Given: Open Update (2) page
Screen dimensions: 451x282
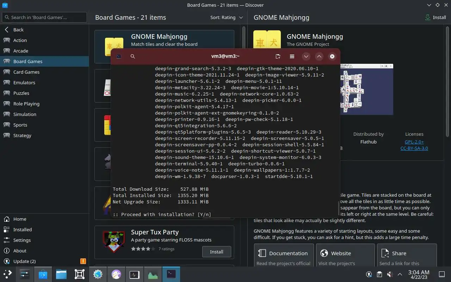Looking at the screenshot, I should (44, 261).
